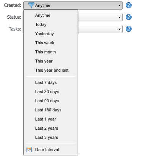Expand the Status dropdown arrow

(119, 17)
